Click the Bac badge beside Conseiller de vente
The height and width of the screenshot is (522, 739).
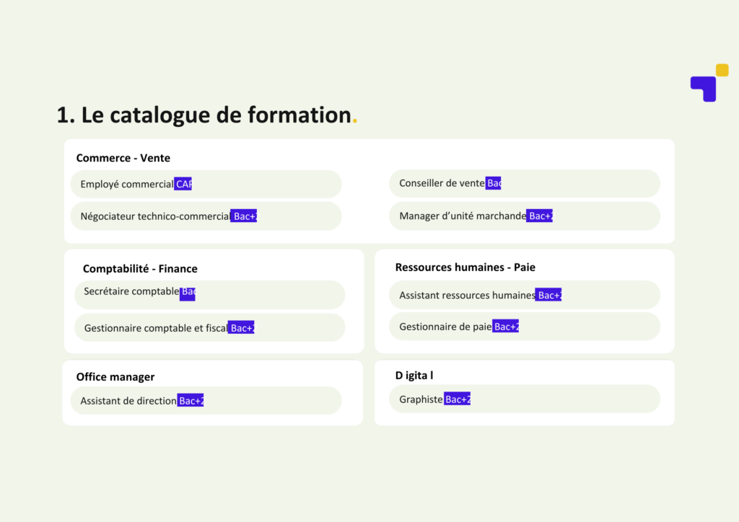[x=494, y=183]
